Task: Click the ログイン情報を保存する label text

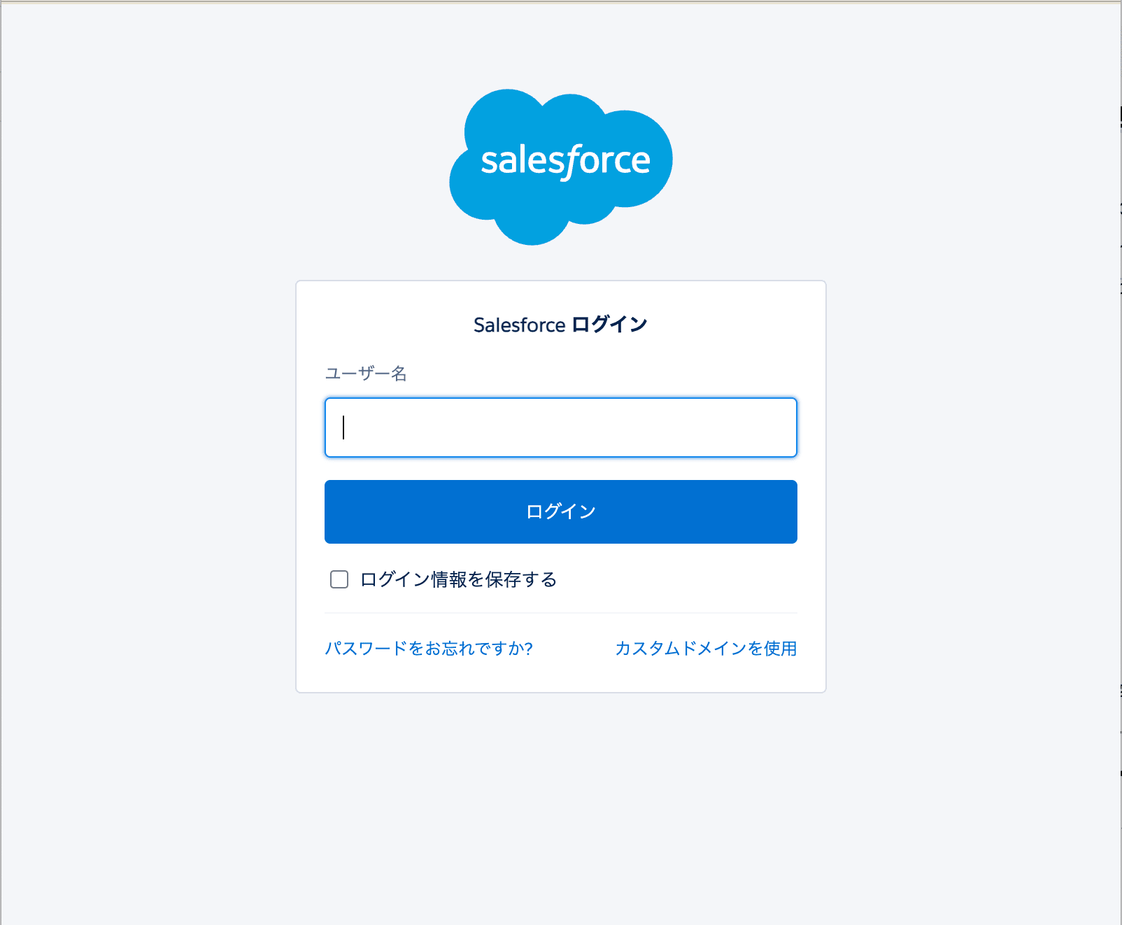Action: (459, 579)
